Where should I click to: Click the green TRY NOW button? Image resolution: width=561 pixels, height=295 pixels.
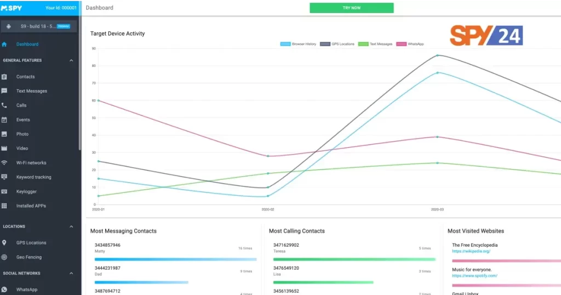[x=352, y=8]
